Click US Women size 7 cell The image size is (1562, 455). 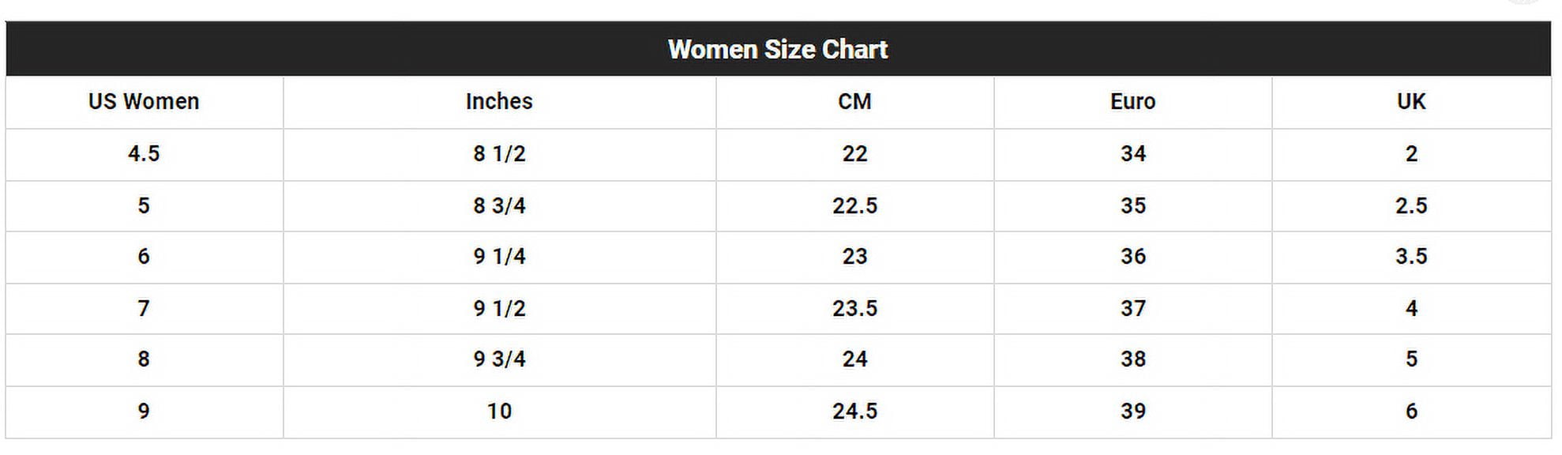[x=144, y=309]
